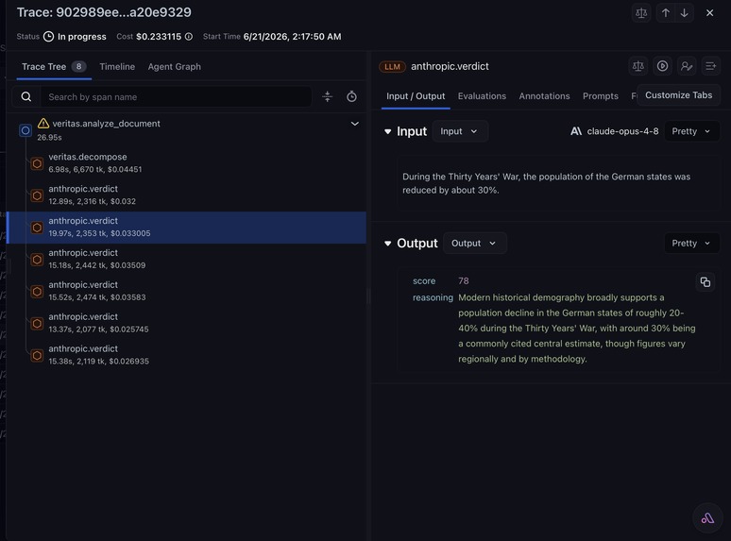Copy the output with the copy icon
731x541 pixels.
pos(705,281)
